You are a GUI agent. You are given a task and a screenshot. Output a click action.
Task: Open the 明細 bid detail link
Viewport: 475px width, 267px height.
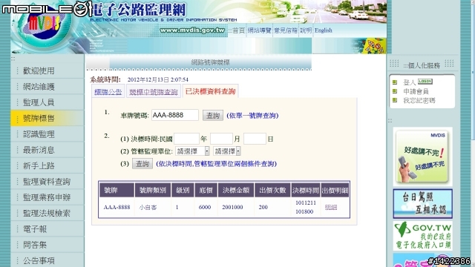pyautogui.click(x=331, y=208)
